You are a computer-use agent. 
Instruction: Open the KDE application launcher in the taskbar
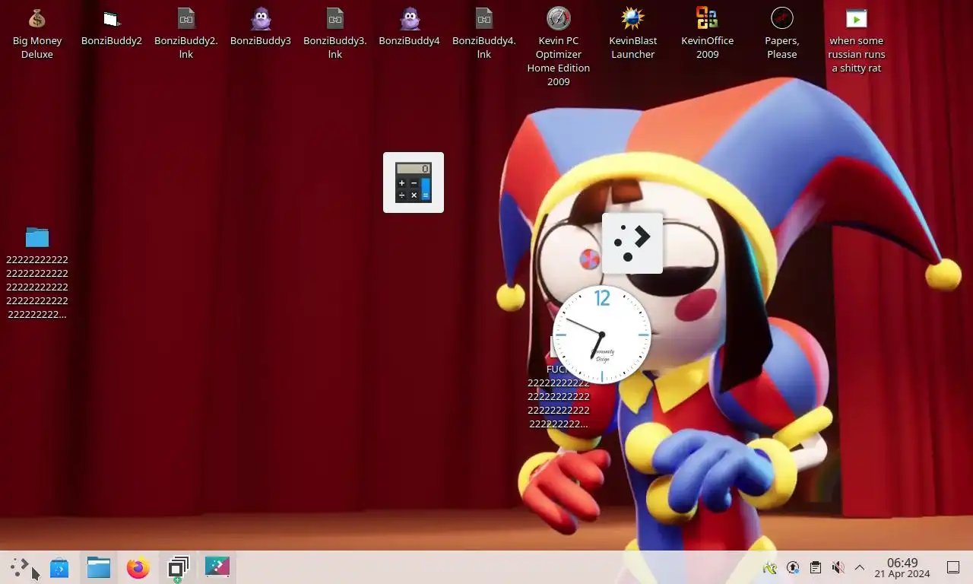pyautogui.click(x=20, y=567)
